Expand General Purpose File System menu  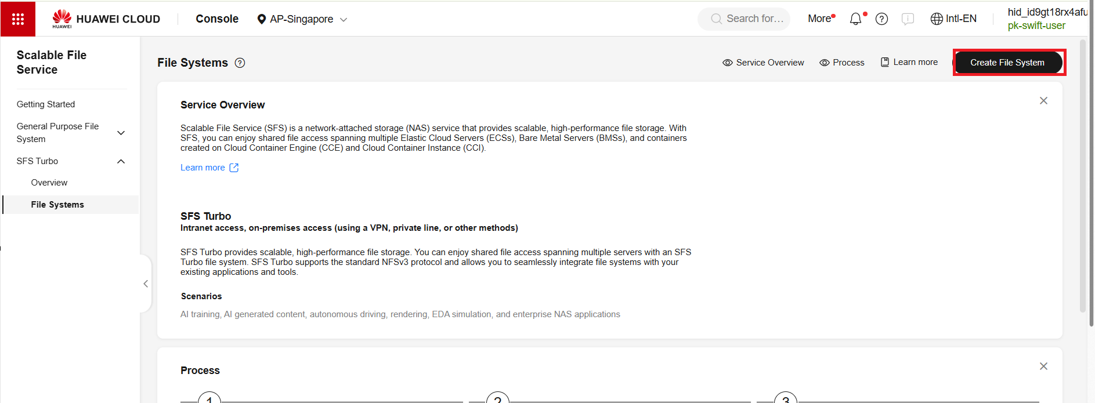click(71, 133)
